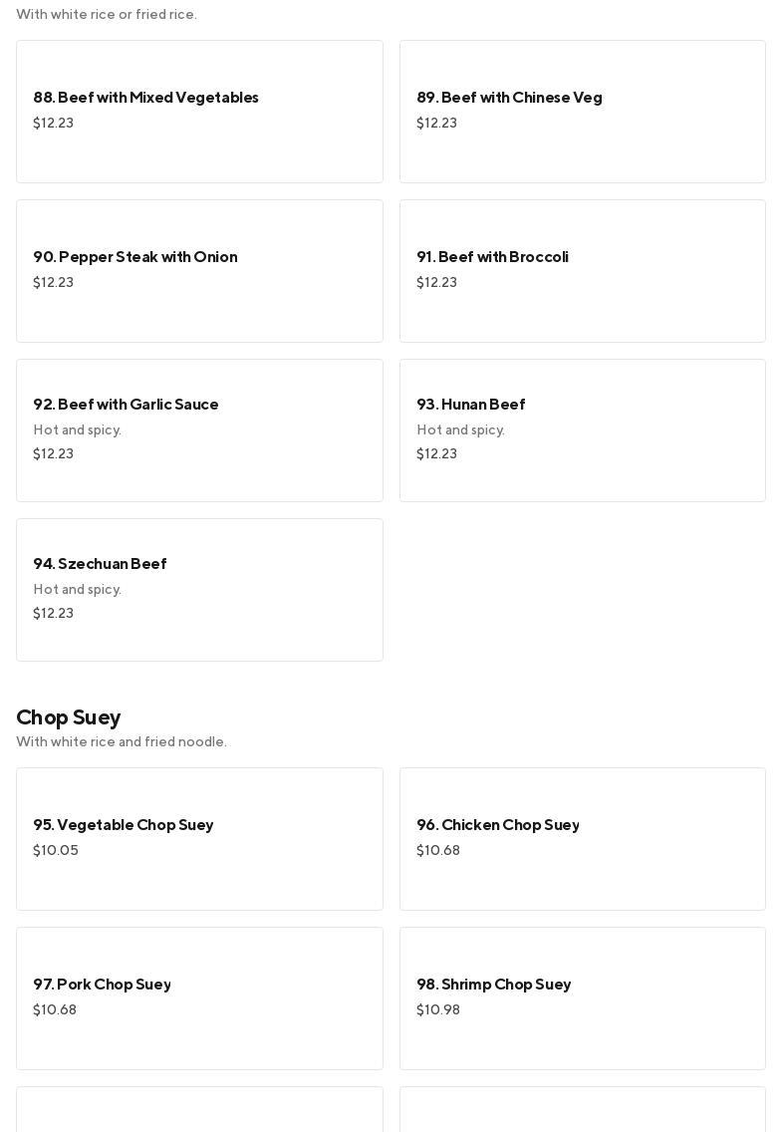Open 94. Szechuan Beef item

tap(199, 590)
